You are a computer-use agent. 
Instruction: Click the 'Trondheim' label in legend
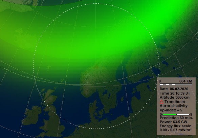click(175, 102)
